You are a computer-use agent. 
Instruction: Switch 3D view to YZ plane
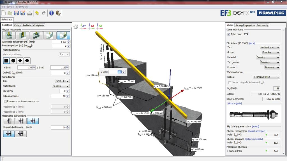pos(91,26)
